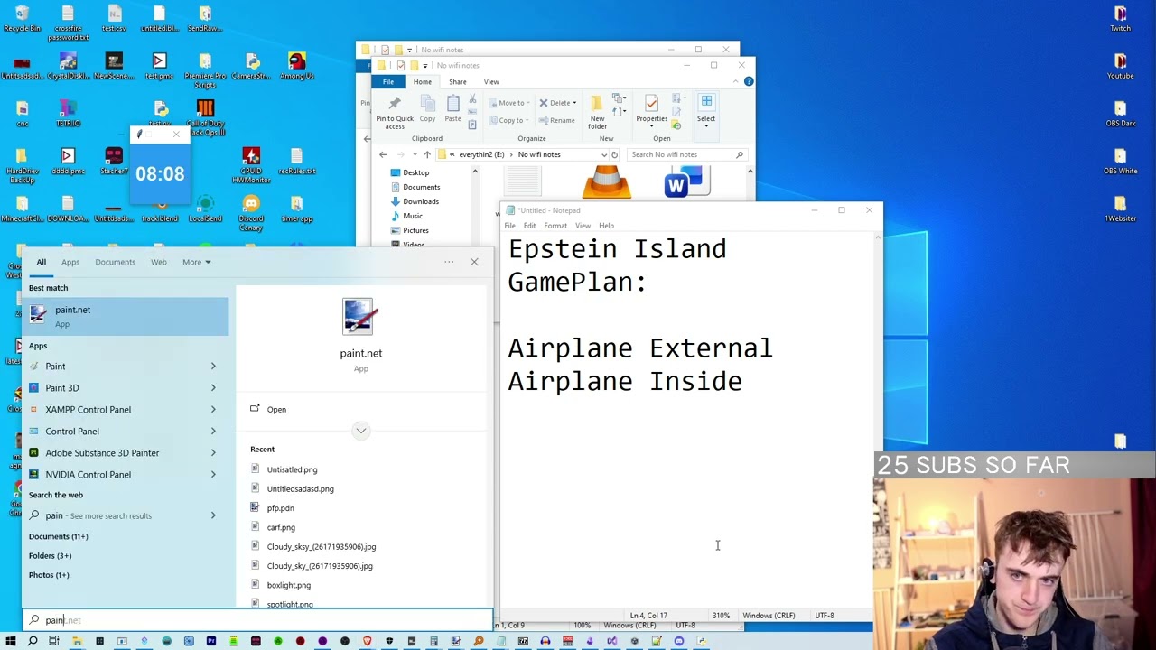Expand Control Panel result arrow
This screenshot has width=1156, height=650.
tap(213, 432)
